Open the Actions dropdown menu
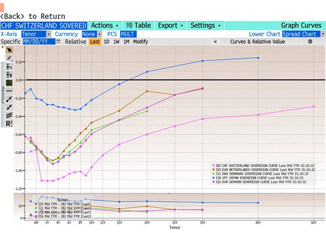Viewport: 326px width, 233px height. 105,26
